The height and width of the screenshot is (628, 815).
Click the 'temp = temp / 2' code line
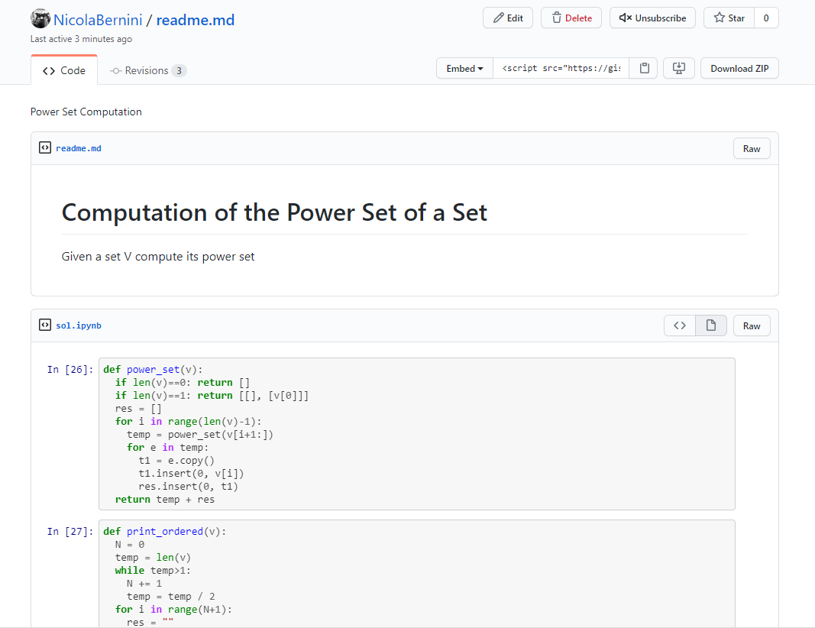[x=171, y=596]
